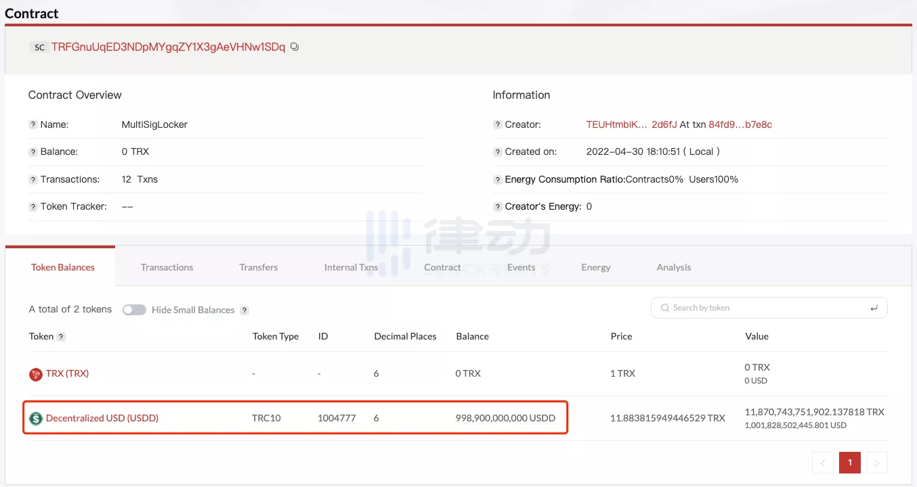917x487 pixels.
Task: Click help icon beside Energy Consumption Ratio
Action: 497,180
